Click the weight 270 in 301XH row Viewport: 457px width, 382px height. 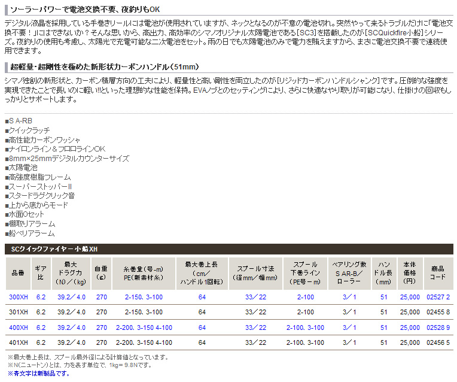[x=102, y=313]
